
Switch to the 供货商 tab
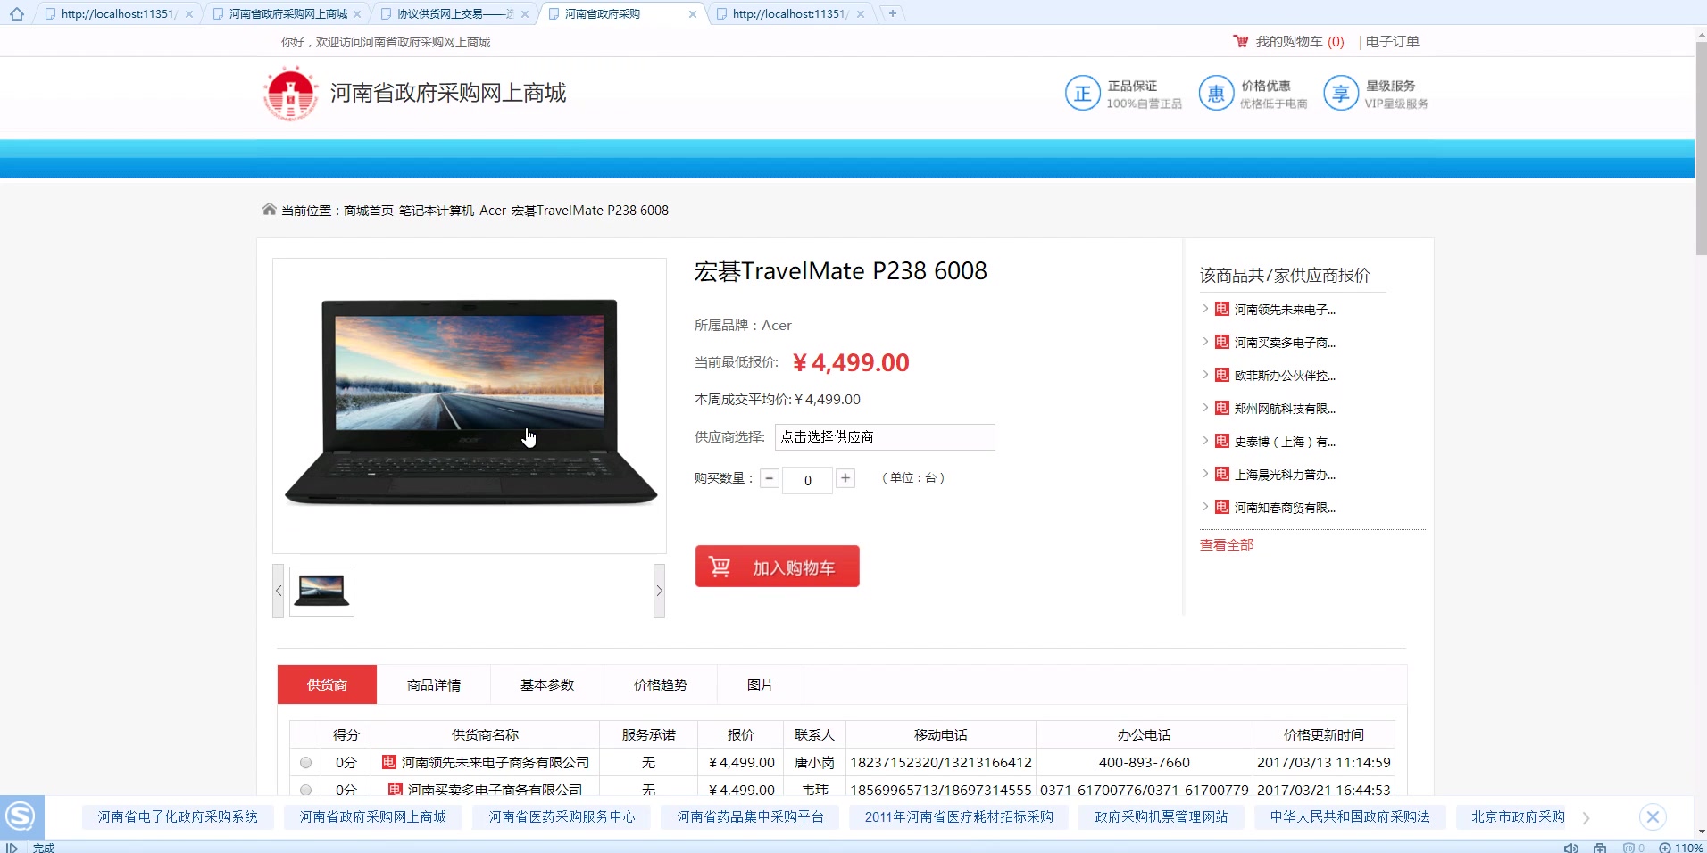327,684
